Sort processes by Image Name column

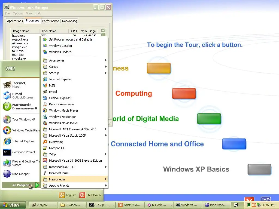point(25,31)
